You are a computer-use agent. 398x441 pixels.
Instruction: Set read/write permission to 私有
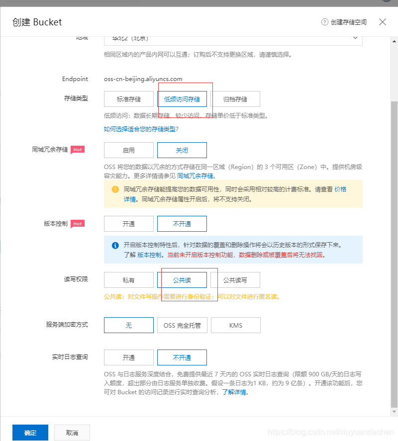pyautogui.click(x=128, y=280)
